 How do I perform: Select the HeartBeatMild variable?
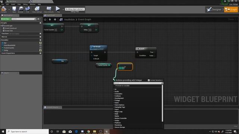(9, 45)
